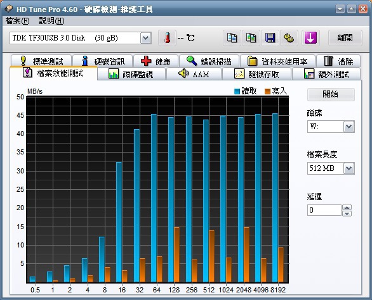372x300 pixels.
Task: Click the copy text to clipboard icon
Action: [232, 38]
